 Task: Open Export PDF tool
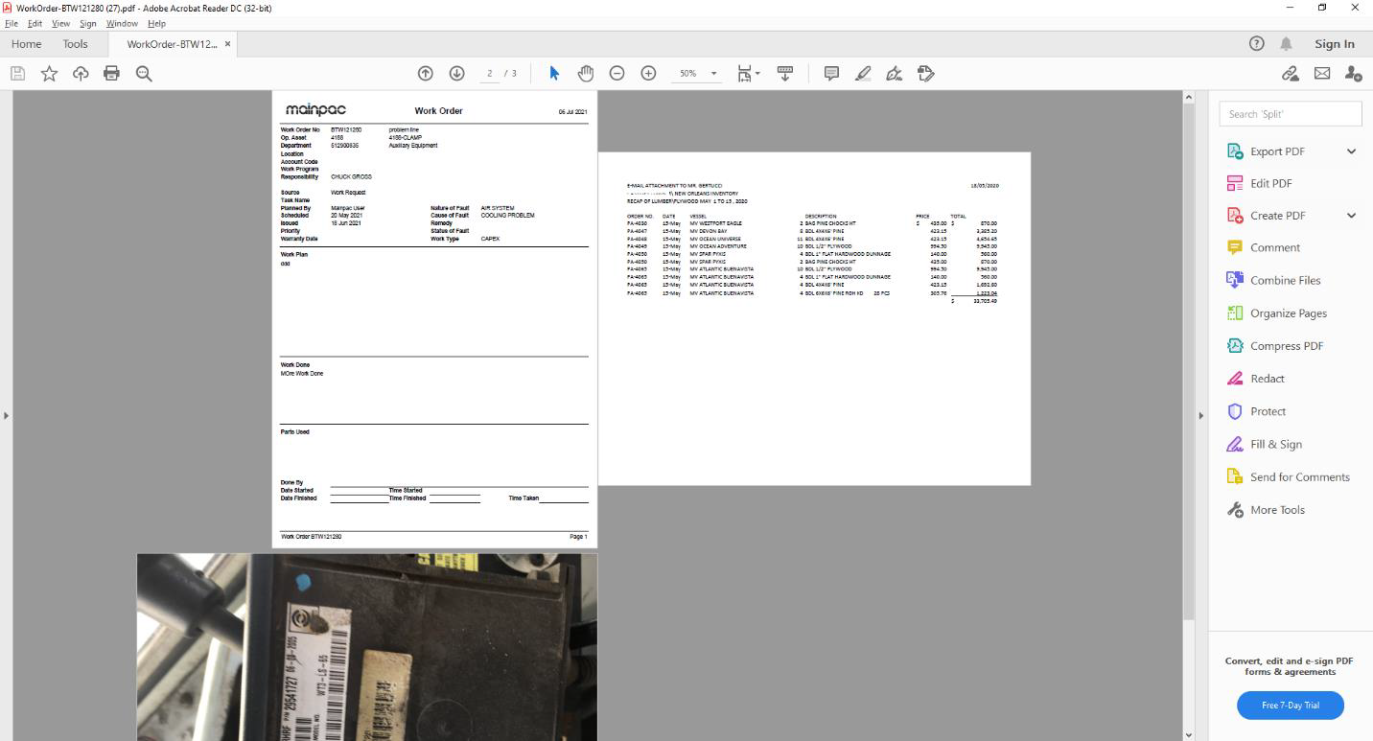(1277, 151)
